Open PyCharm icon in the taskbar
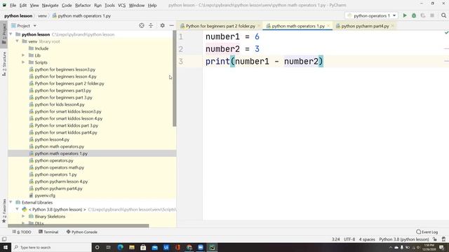The image size is (449, 252). click(x=212, y=247)
